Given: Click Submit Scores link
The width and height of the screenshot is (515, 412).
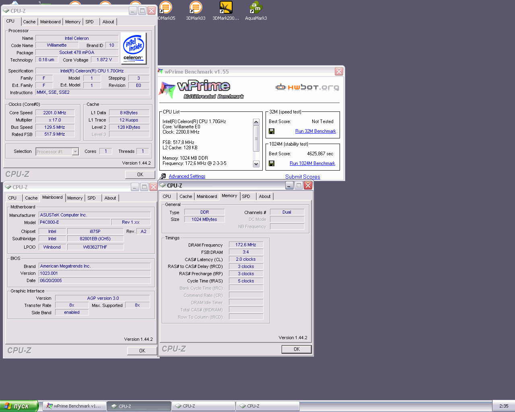Looking at the screenshot, I should tap(303, 177).
